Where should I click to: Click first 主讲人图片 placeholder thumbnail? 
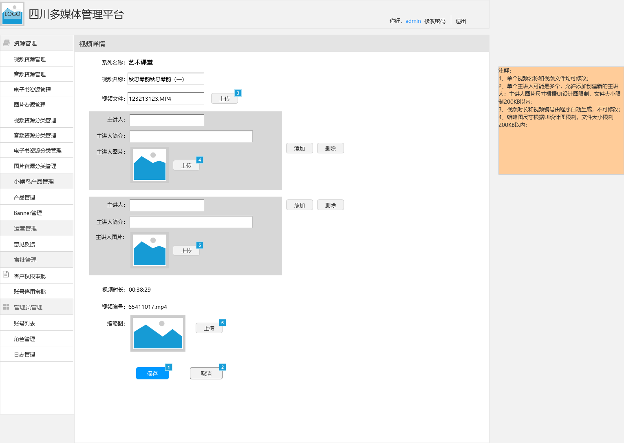pos(150,165)
